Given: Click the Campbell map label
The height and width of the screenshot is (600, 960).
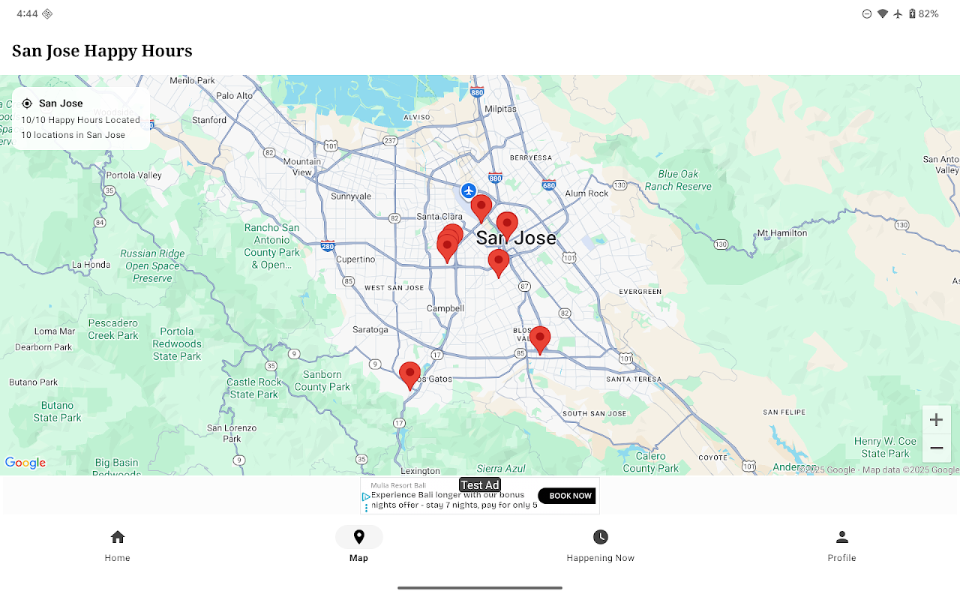Looking at the screenshot, I should (445, 308).
